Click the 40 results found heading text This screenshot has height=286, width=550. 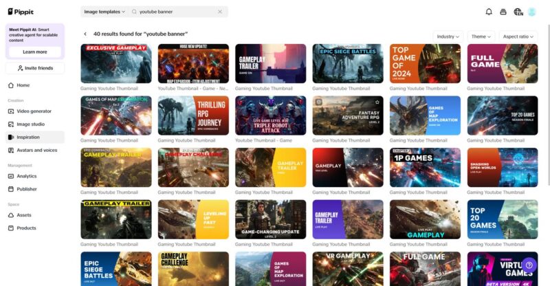point(140,34)
